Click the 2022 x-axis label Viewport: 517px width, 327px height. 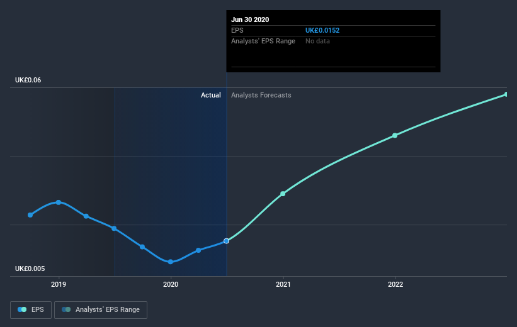coord(395,284)
